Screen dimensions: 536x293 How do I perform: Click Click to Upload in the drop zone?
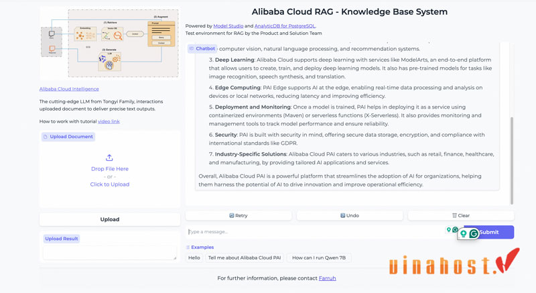pos(110,184)
